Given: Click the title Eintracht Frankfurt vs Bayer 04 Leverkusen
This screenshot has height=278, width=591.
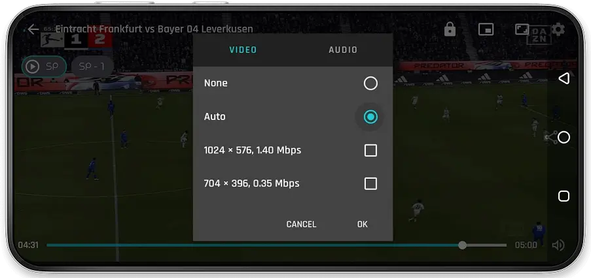Looking at the screenshot, I should click(154, 29).
